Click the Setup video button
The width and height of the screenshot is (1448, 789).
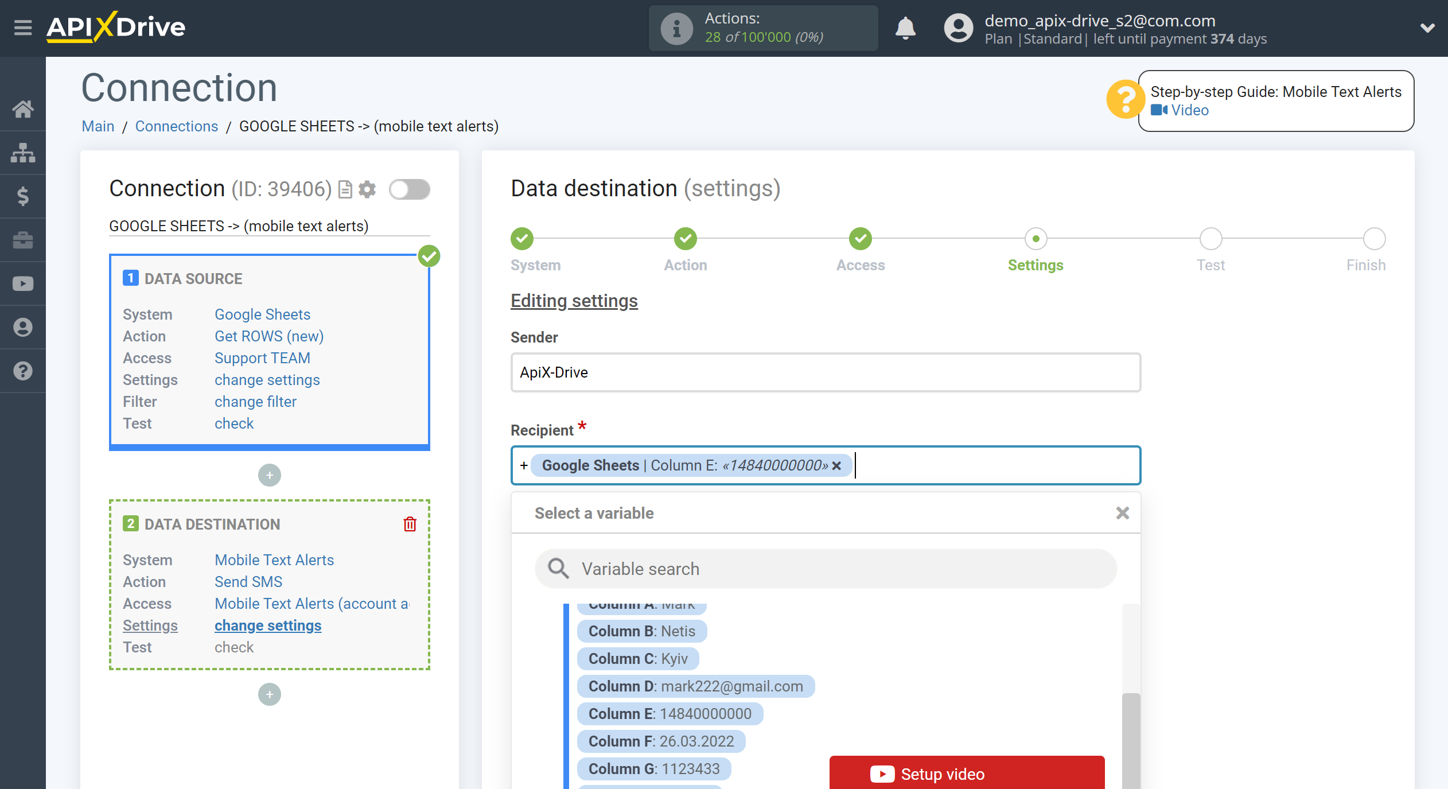point(967,773)
